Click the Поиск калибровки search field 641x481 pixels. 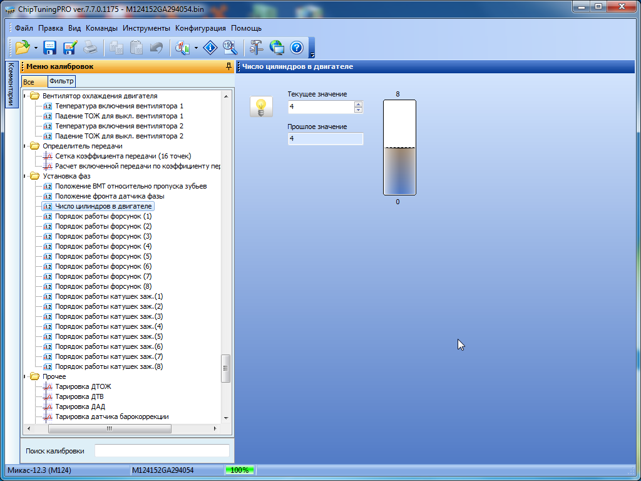[x=162, y=451]
